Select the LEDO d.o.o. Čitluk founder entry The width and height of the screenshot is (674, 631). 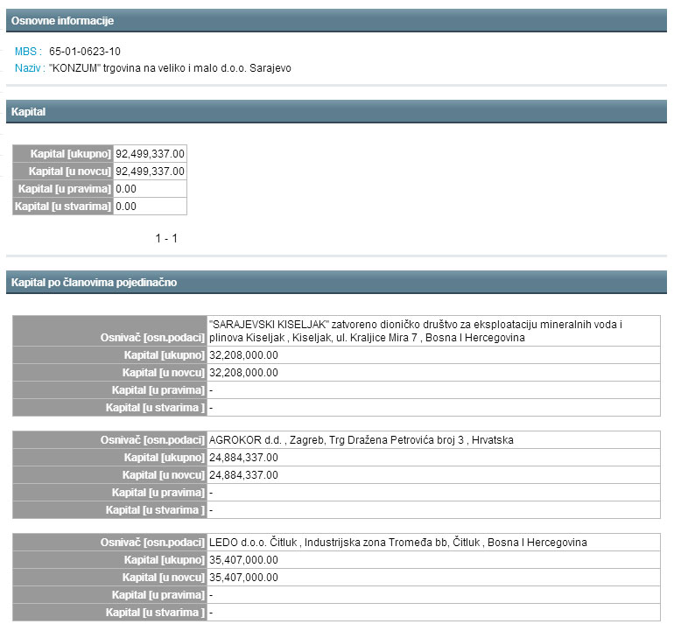[x=398, y=543]
